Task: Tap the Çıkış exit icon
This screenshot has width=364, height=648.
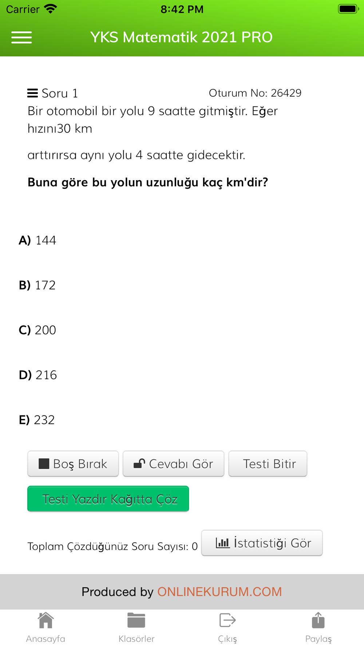Action: click(227, 620)
